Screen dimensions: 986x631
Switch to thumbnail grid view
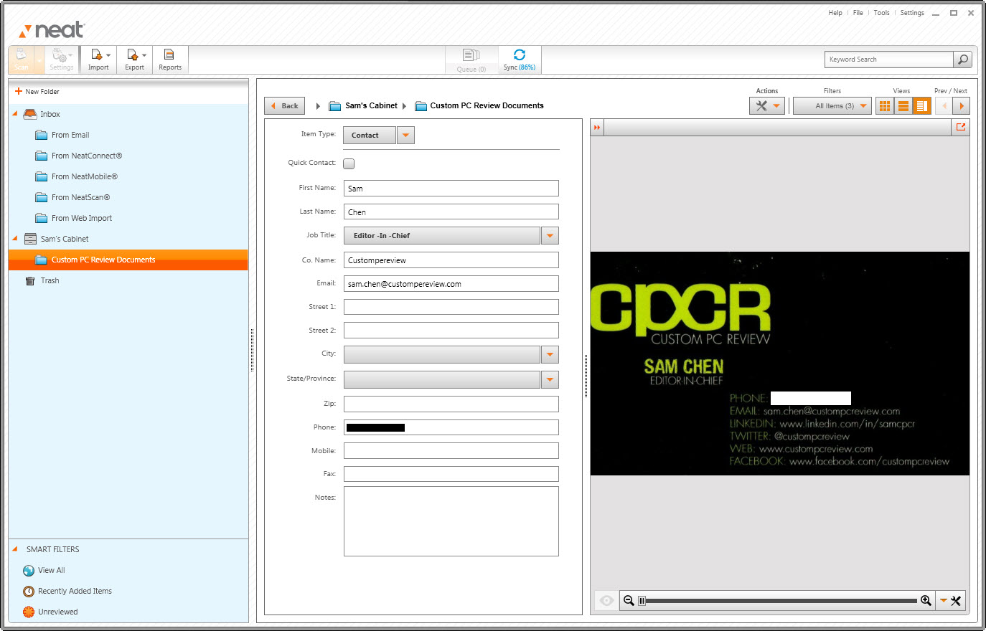pos(885,106)
